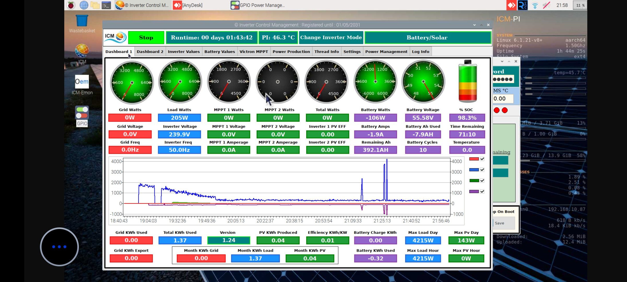
Task: Open the terminal icon in taskbar
Action: click(106, 5)
